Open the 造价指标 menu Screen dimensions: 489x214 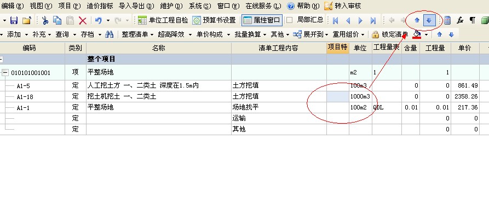coord(100,6)
